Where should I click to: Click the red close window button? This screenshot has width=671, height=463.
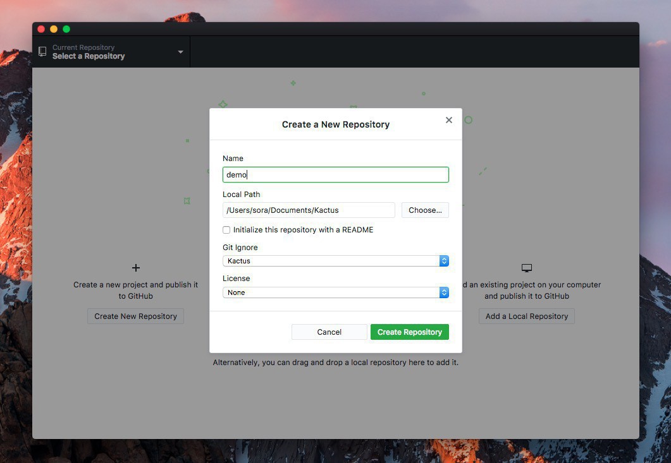[x=41, y=29]
